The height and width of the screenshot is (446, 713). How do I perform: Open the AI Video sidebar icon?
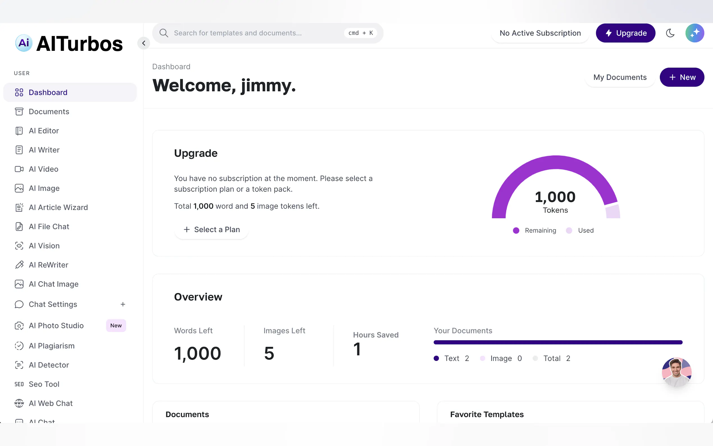(x=19, y=169)
